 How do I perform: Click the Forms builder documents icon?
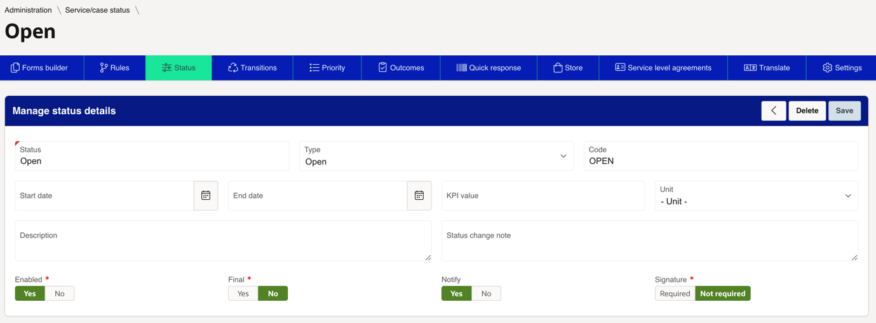coord(15,68)
